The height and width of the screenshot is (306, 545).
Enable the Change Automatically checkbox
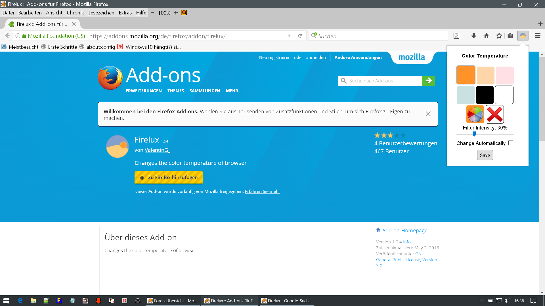point(511,143)
